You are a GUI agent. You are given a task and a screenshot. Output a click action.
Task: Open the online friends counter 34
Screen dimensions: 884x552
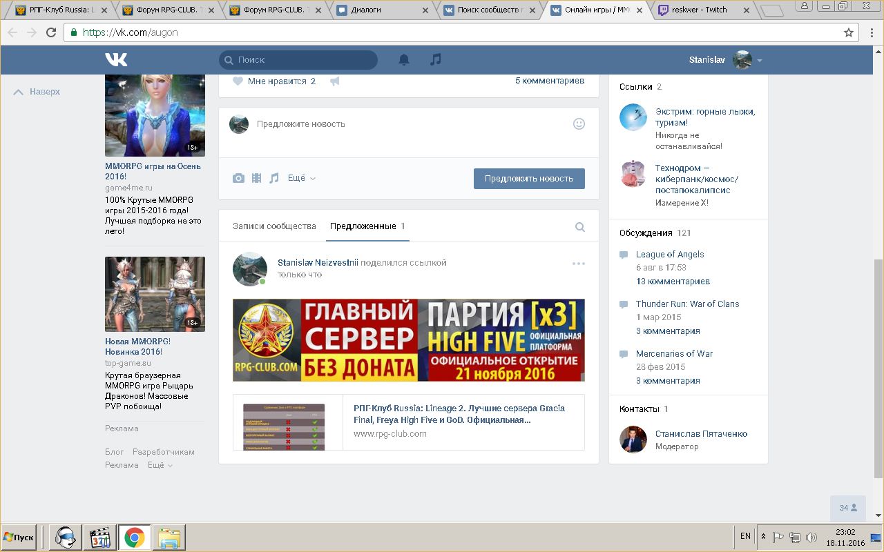(x=848, y=508)
